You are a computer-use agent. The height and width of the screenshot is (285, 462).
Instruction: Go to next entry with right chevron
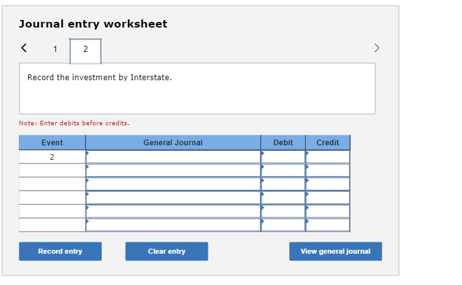click(377, 48)
